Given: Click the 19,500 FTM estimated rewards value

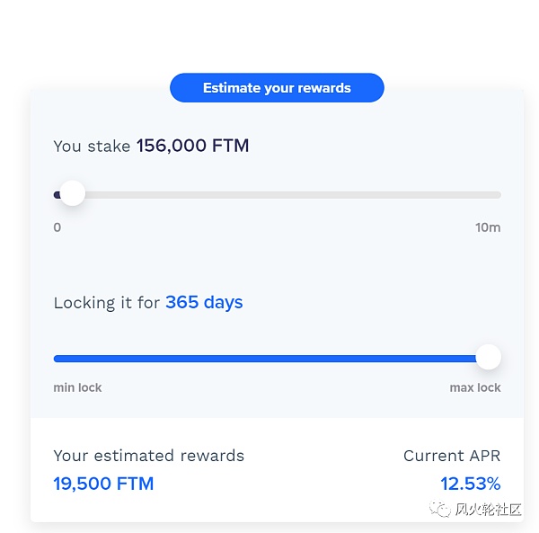Looking at the screenshot, I should coord(103,484).
